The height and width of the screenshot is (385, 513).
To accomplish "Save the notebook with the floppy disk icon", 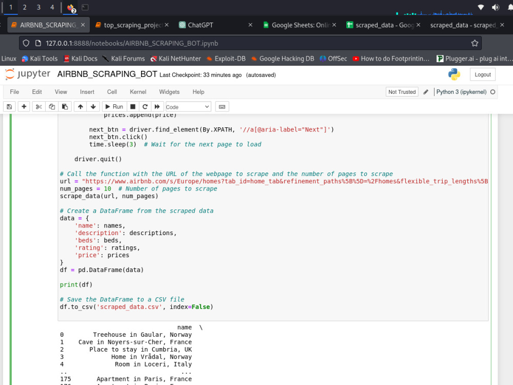I will [9, 107].
